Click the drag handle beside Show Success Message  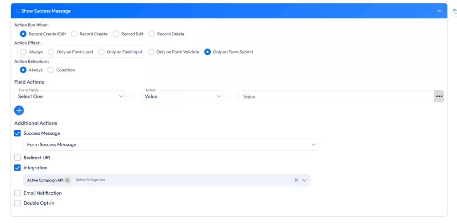click(17, 11)
